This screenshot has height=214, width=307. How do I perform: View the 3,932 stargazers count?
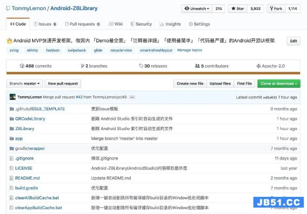pos(256,9)
